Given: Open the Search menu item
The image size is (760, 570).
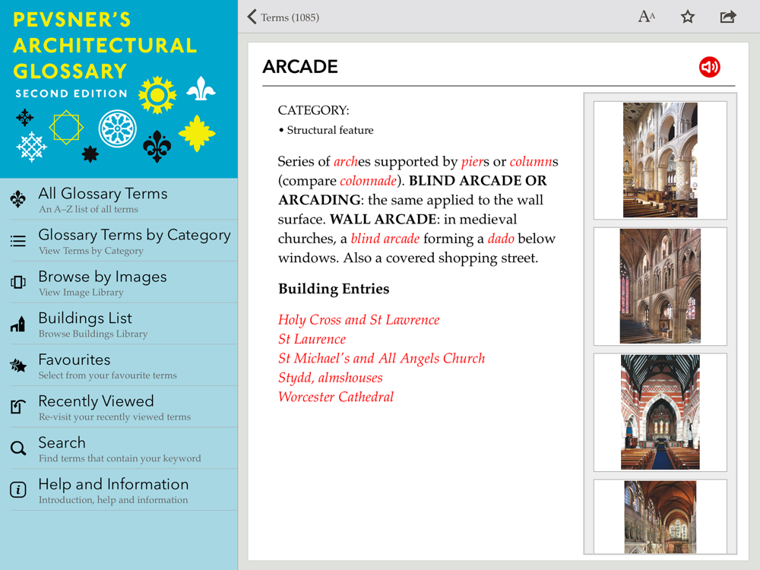Looking at the screenshot, I should (x=119, y=448).
